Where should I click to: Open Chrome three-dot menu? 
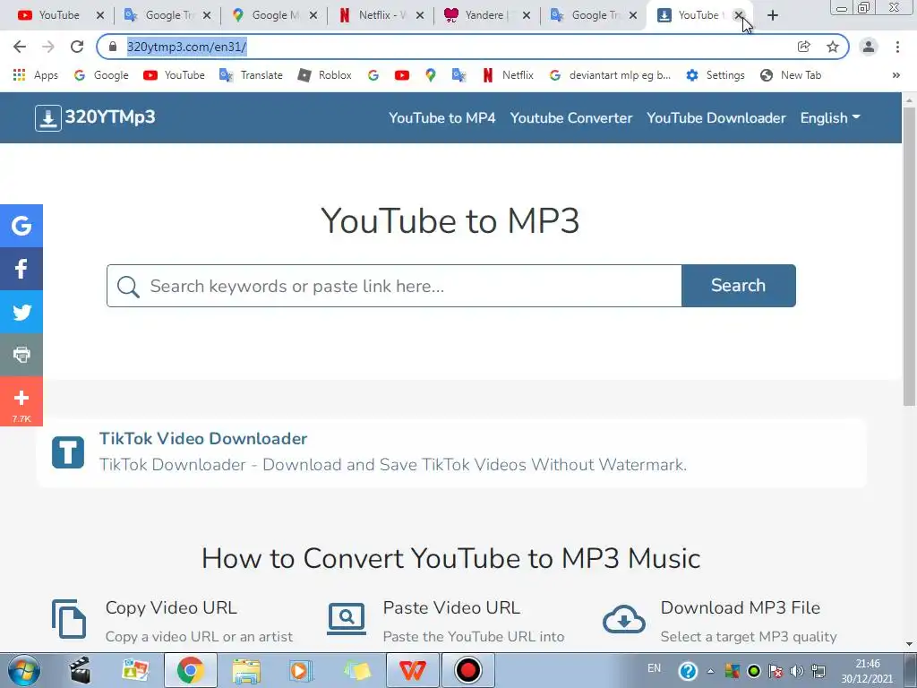(x=897, y=47)
